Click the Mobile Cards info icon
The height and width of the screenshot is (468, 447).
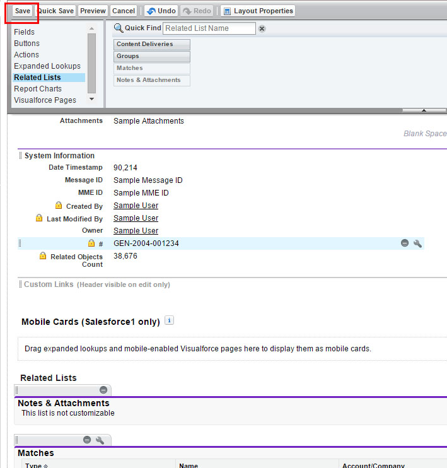(x=169, y=320)
